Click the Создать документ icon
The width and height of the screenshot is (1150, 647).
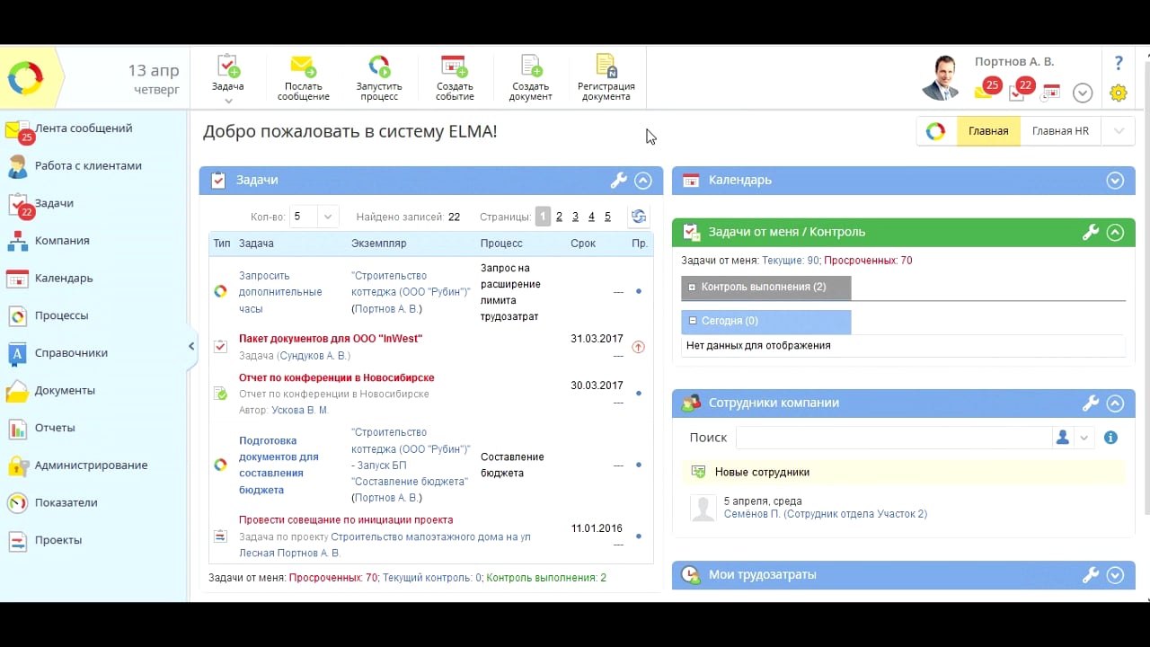click(x=530, y=66)
